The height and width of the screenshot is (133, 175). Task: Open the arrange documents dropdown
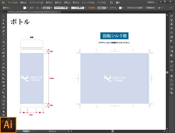[x=118, y=2]
